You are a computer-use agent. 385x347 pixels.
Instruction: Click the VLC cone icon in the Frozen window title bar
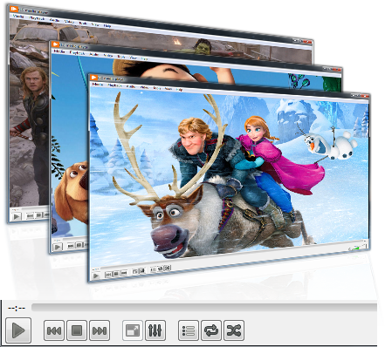[93, 78]
